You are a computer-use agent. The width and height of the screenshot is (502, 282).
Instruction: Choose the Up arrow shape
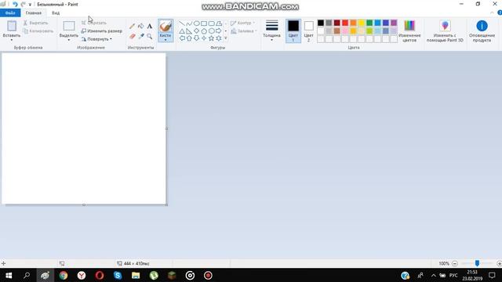coord(189,38)
